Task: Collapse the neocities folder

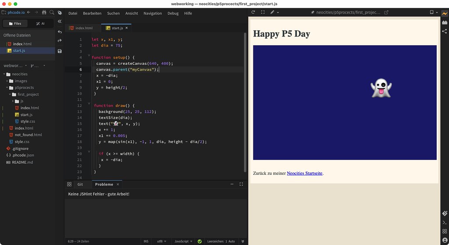Action: coord(4,74)
